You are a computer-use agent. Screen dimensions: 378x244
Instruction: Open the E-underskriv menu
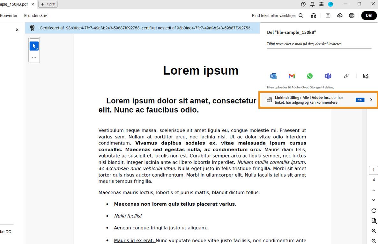[35, 15]
